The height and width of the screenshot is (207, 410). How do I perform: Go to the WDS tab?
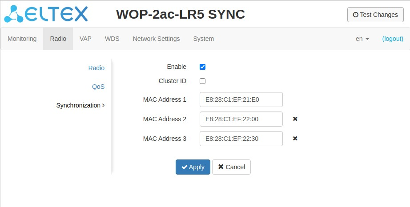[112, 39]
